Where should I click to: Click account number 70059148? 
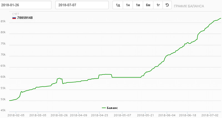(x=25, y=18)
